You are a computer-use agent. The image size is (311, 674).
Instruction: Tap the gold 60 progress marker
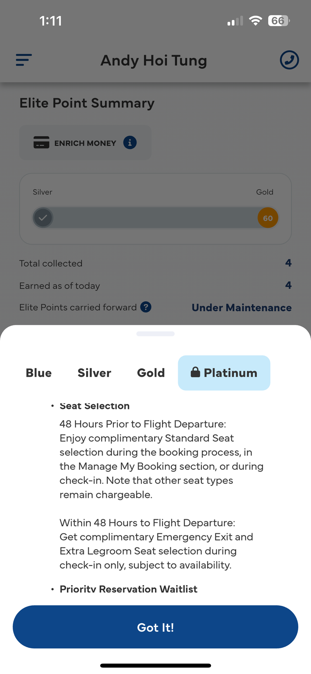point(268,218)
